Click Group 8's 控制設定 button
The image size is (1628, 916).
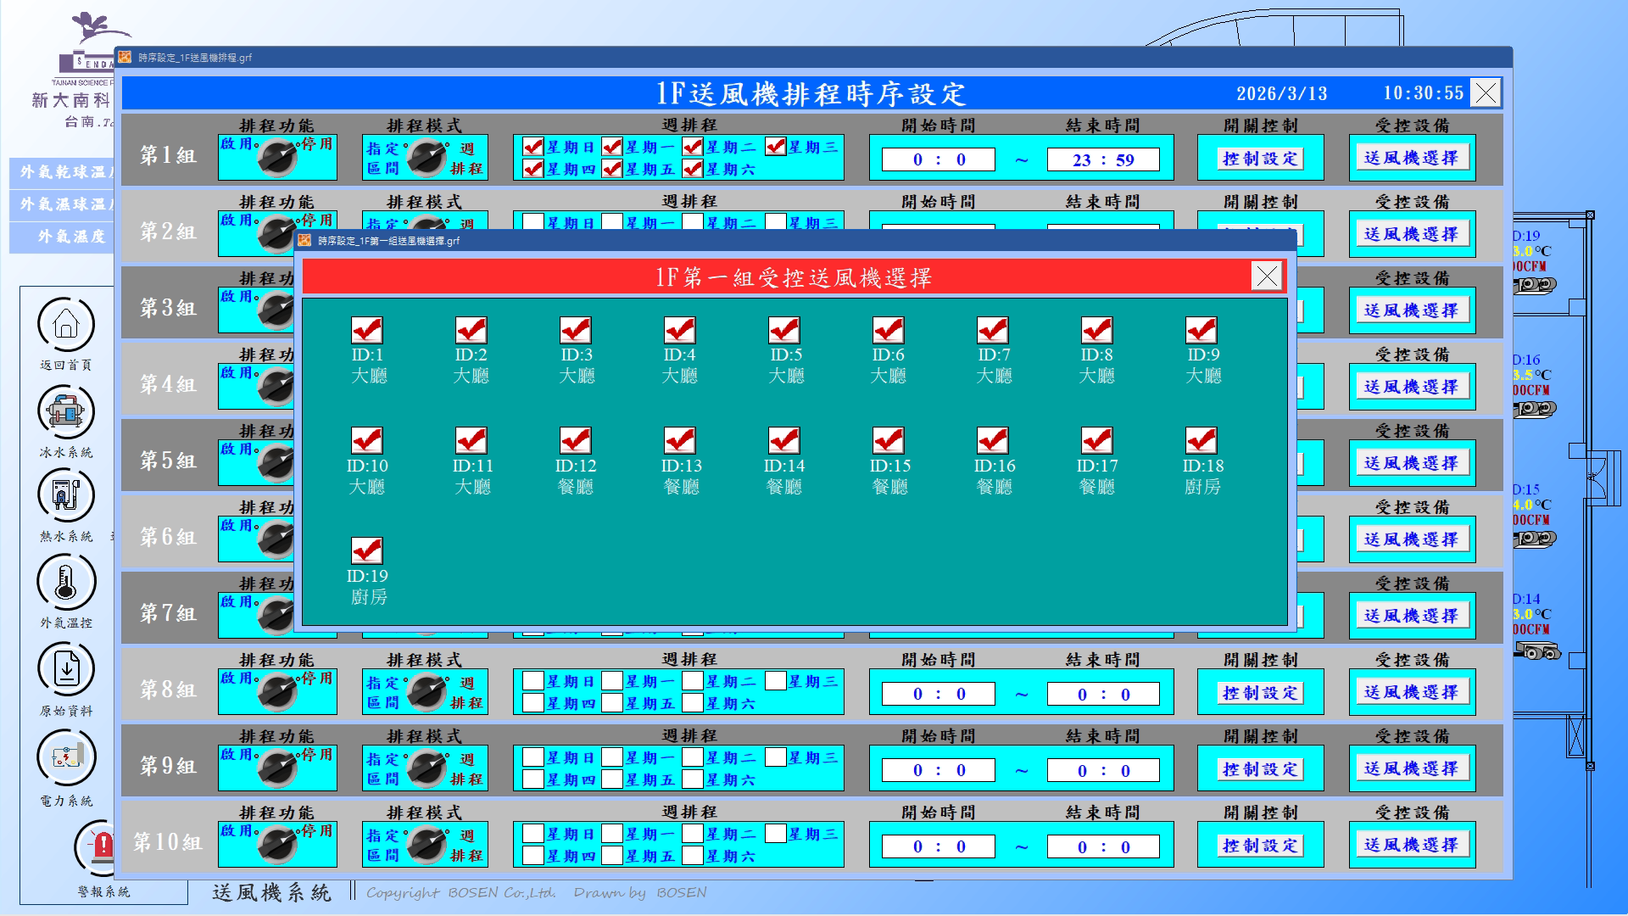tap(1260, 693)
